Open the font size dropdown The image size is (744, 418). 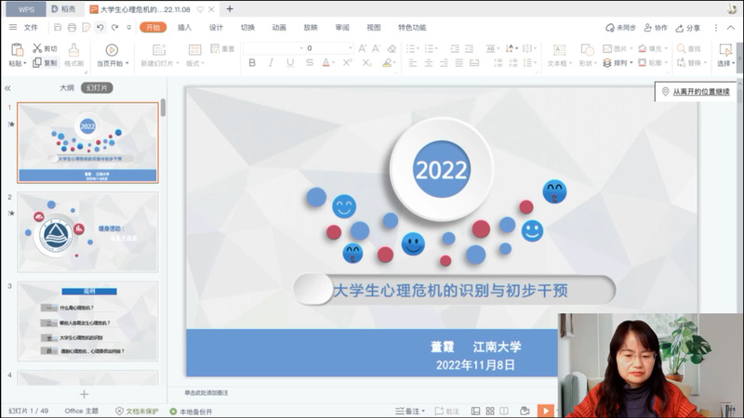pyautogui.click(x=350, y=48)
